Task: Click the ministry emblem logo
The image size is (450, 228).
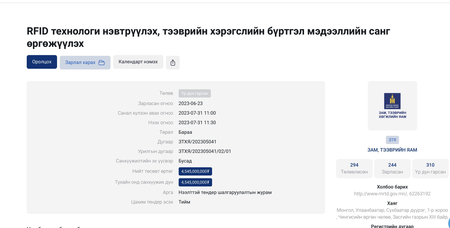Action: (392, 101)
